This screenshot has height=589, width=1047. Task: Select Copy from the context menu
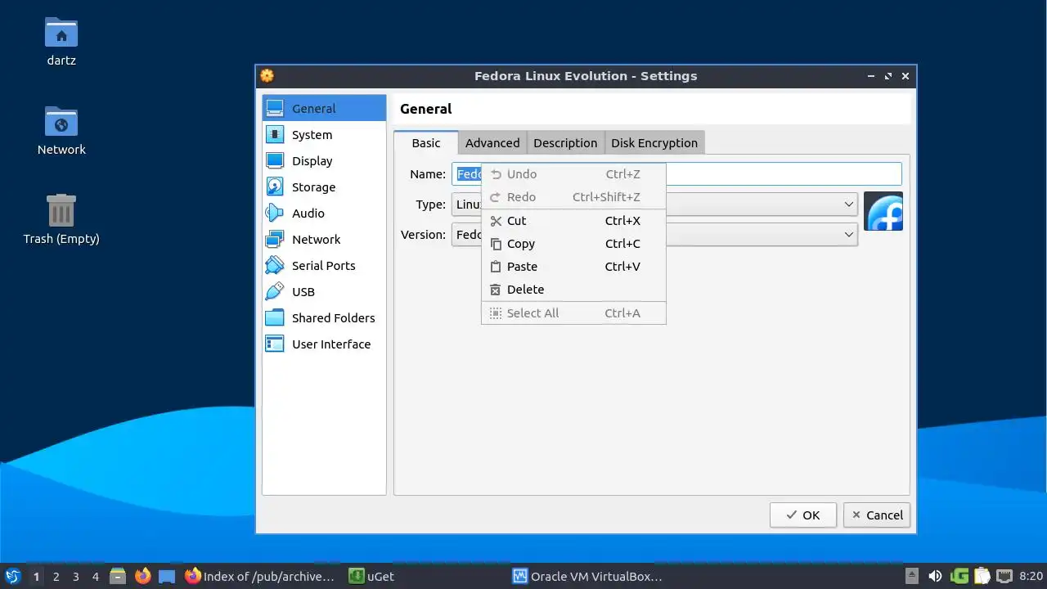(x=573, y=244)
